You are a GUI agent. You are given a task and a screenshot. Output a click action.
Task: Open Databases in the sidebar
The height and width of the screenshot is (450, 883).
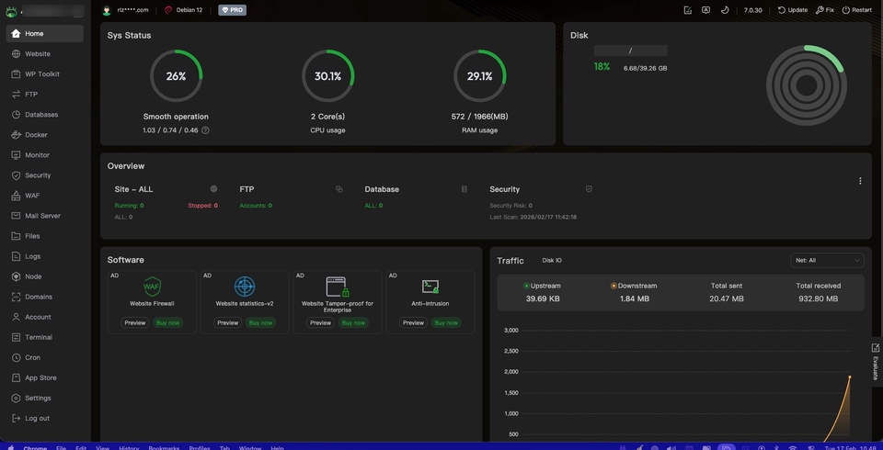(45, 115)
